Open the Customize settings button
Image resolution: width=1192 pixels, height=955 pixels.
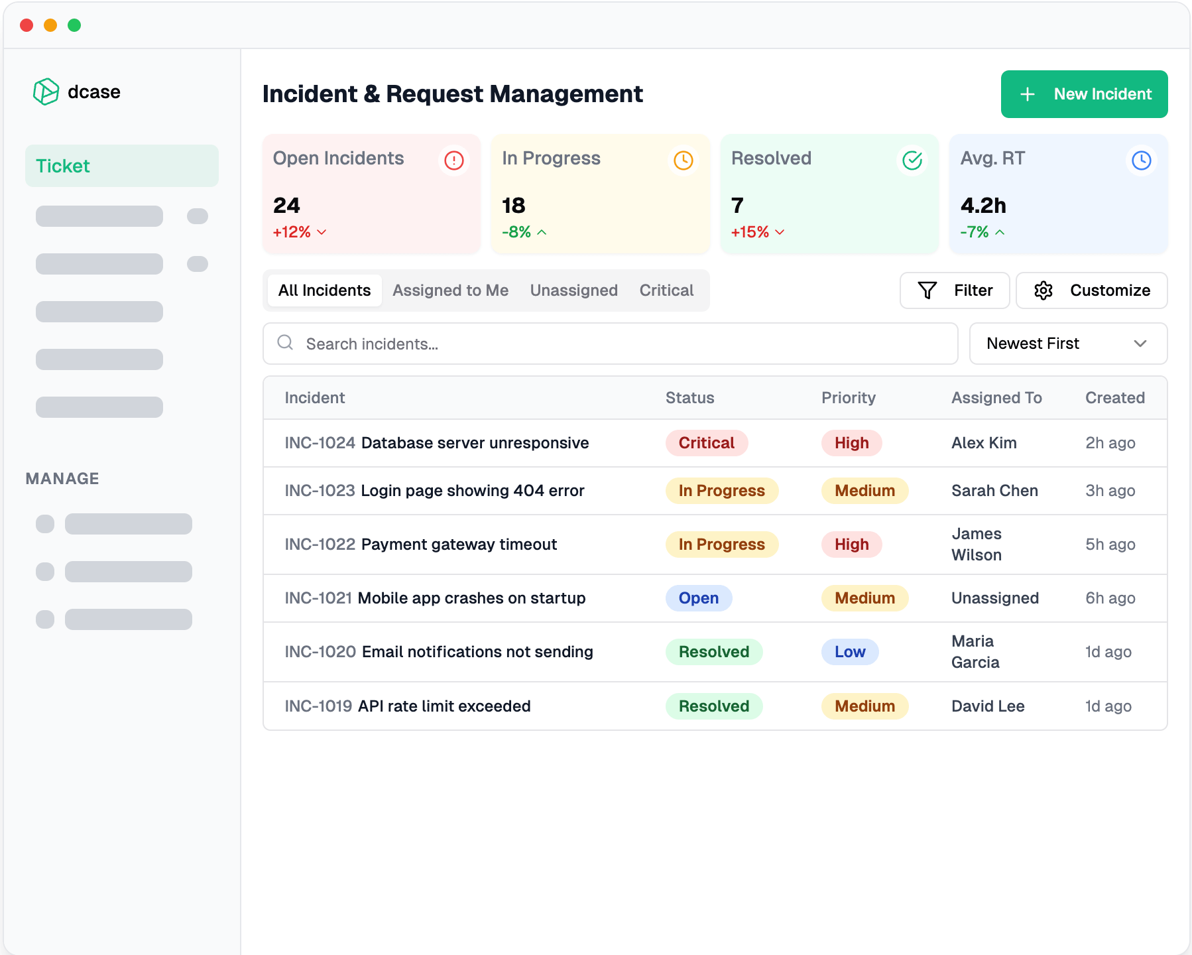pos(1092,290)
